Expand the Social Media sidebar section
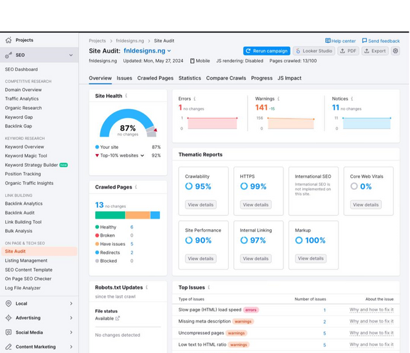The height and width of the screenshot is (353, 410). click(x=71, y=332)
